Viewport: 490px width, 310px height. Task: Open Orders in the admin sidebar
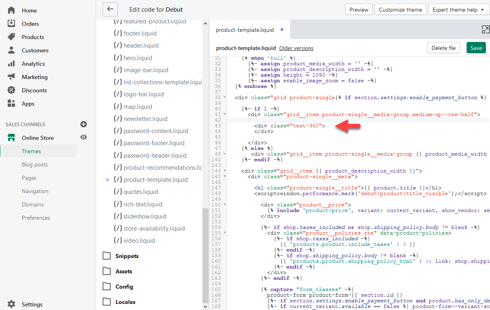[30, 24]
